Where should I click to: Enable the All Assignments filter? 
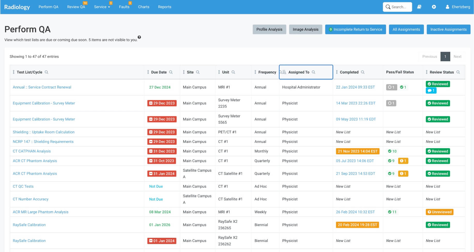(x=406, y=29)
